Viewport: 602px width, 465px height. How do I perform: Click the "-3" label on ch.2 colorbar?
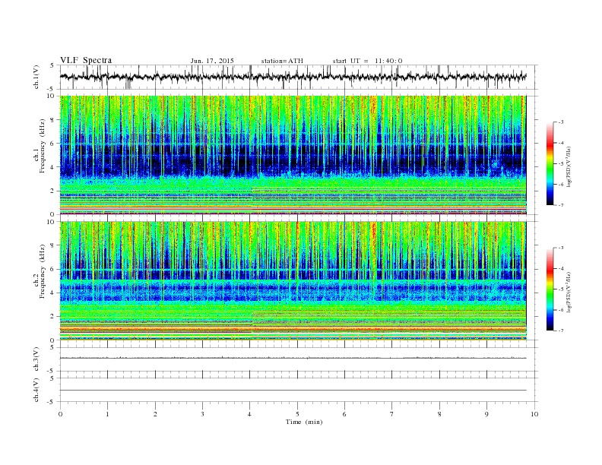tap(560, 248)
